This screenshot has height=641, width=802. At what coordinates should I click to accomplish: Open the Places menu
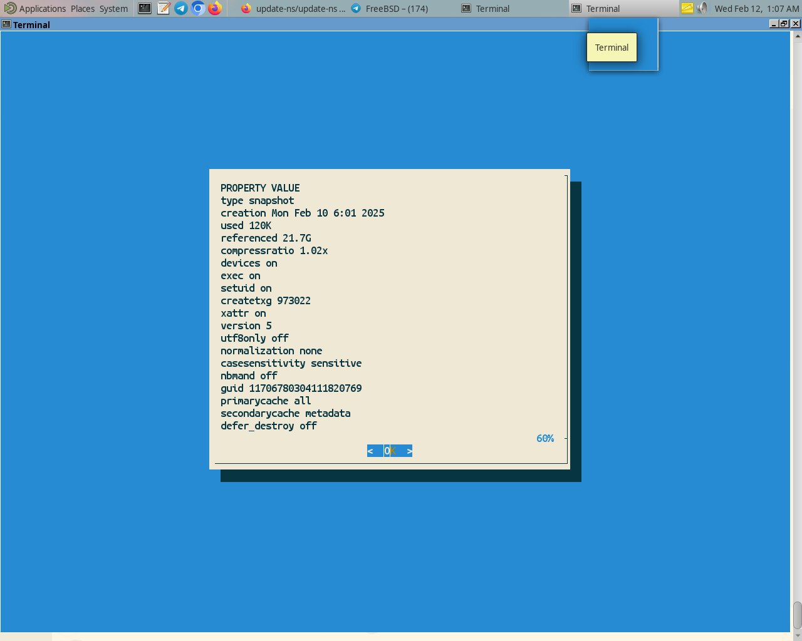pyautogui.click(x=83, y=9)
